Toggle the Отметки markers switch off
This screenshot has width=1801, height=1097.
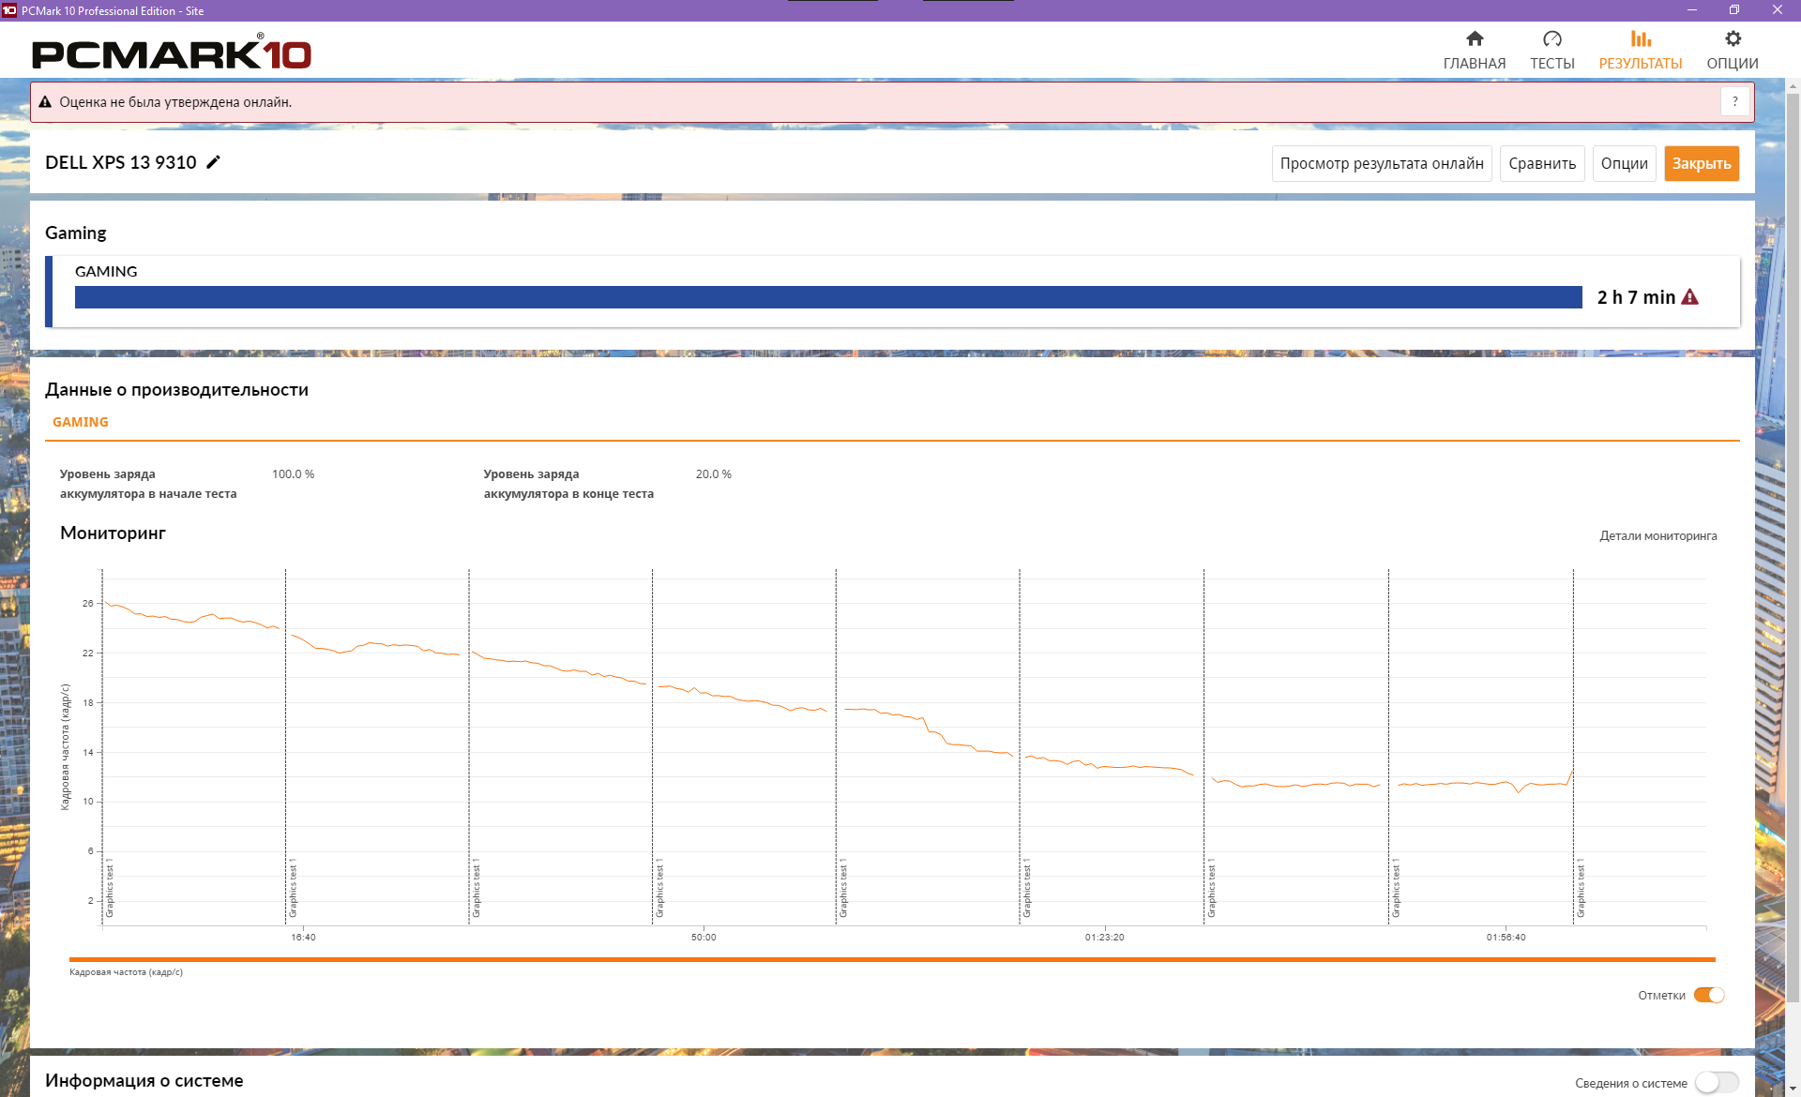point(1708,995)
